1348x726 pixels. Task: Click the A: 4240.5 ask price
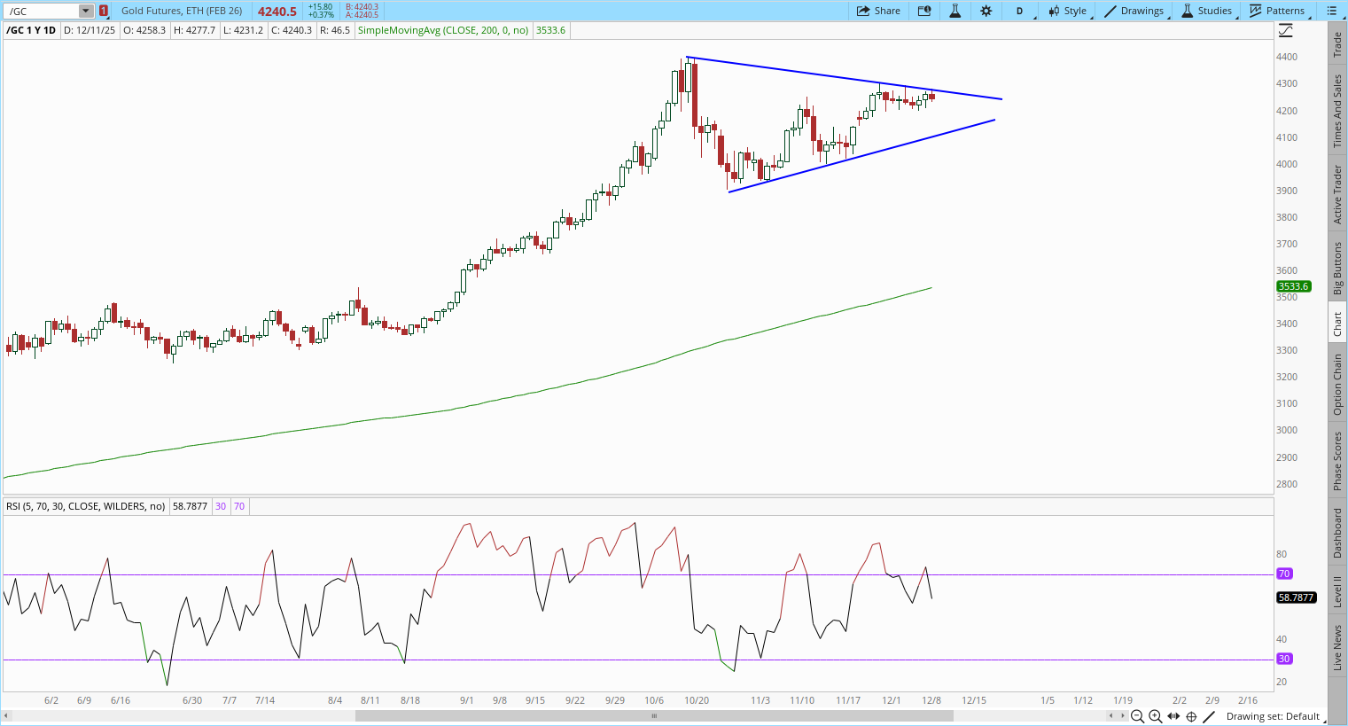click(362, 15)
